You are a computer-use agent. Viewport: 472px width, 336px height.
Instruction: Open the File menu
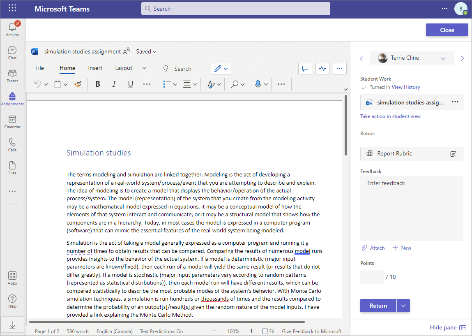click(39, 68)
